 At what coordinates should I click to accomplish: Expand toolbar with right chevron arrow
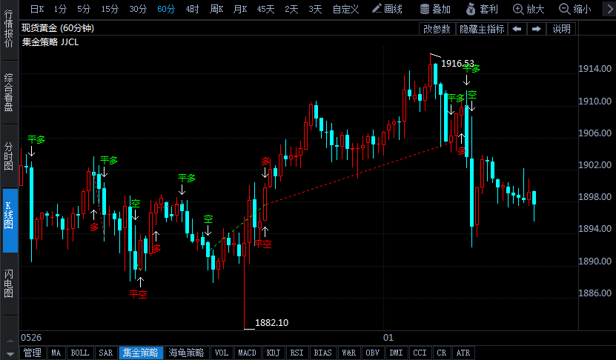coord(609,9)
